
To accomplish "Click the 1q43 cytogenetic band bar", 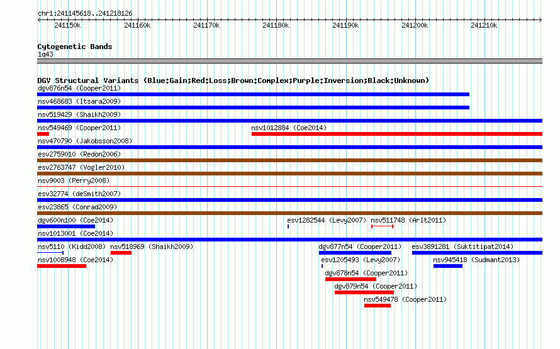I will coord(289,61).
